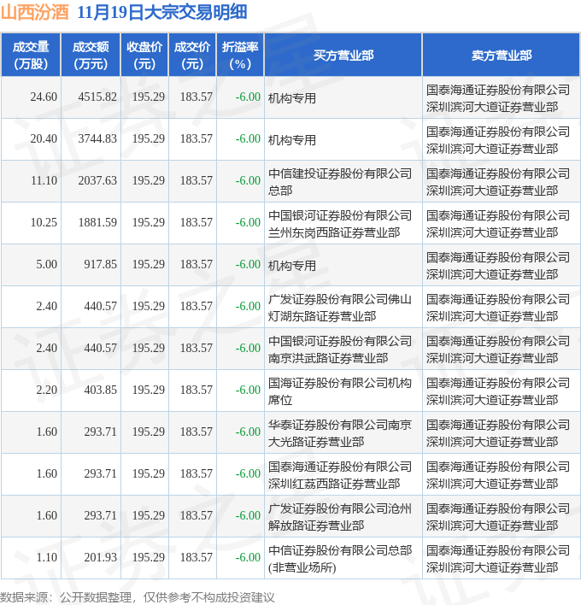The height and width of the screenshot is (605, 581).
Task: Click the 11月19日大宗交易明细 heading
Action: pos(162,12)
